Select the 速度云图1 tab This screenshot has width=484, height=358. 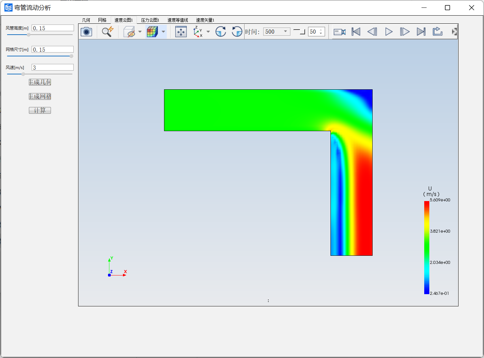pyautogui.click(x=124, y=20)
